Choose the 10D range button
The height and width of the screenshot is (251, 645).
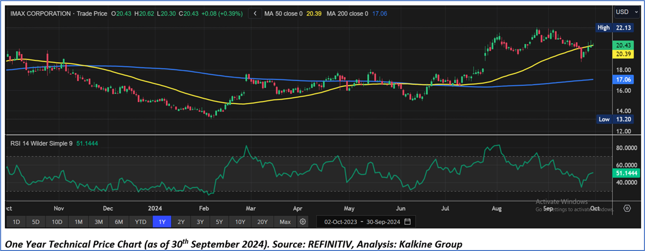[x=57, y=222]
